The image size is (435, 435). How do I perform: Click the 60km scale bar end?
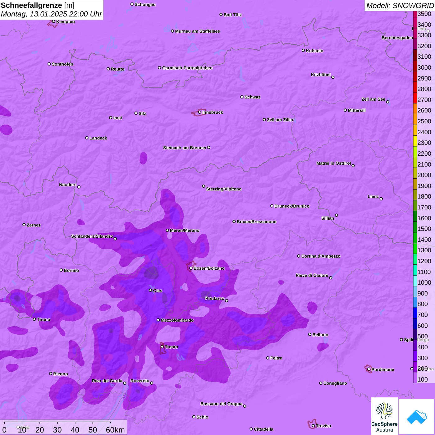coord(110,423)
